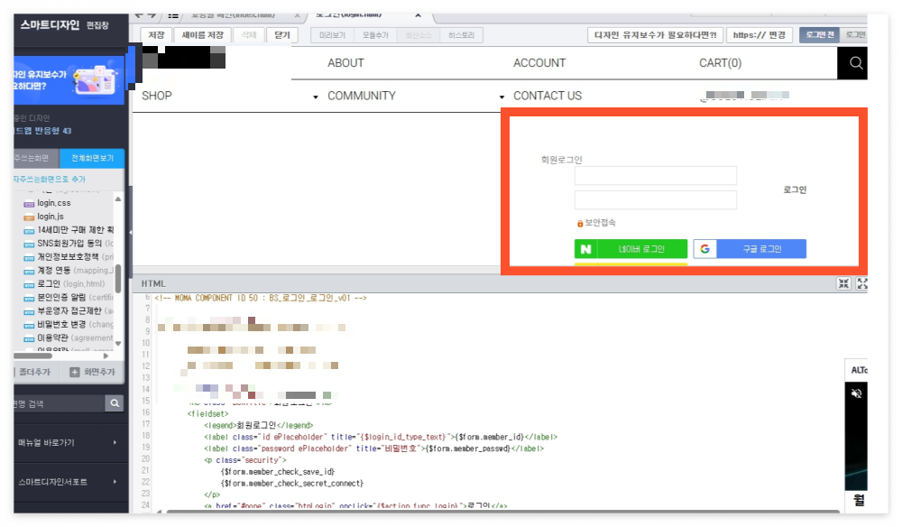Screen dimensions: 902x527
Task: Collapse the sidebar with the small left-arrow handle
Action: [x=131, y=233]
